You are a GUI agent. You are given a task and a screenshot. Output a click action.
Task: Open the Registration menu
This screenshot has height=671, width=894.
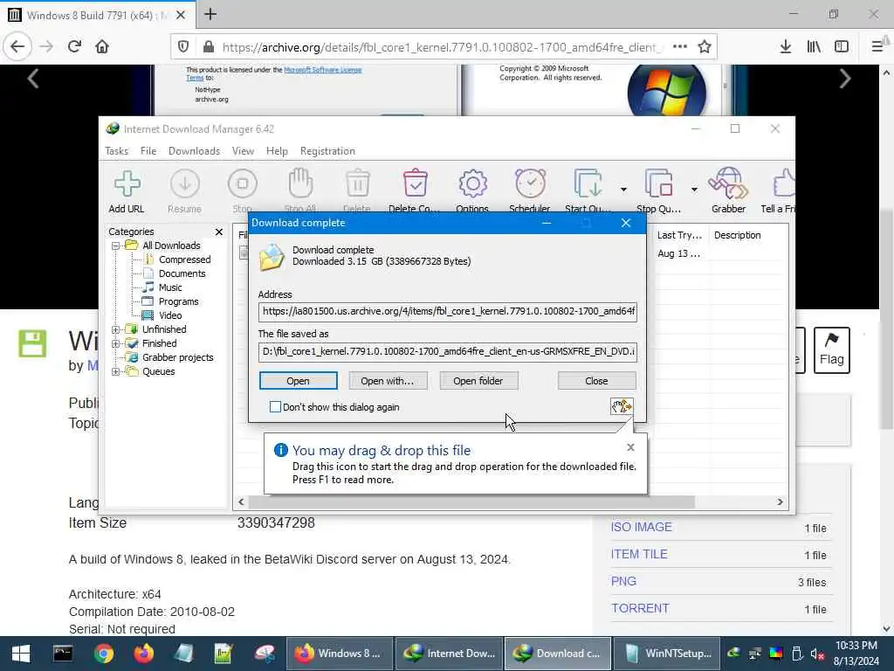pyautogui.click(x=327, y=150)
